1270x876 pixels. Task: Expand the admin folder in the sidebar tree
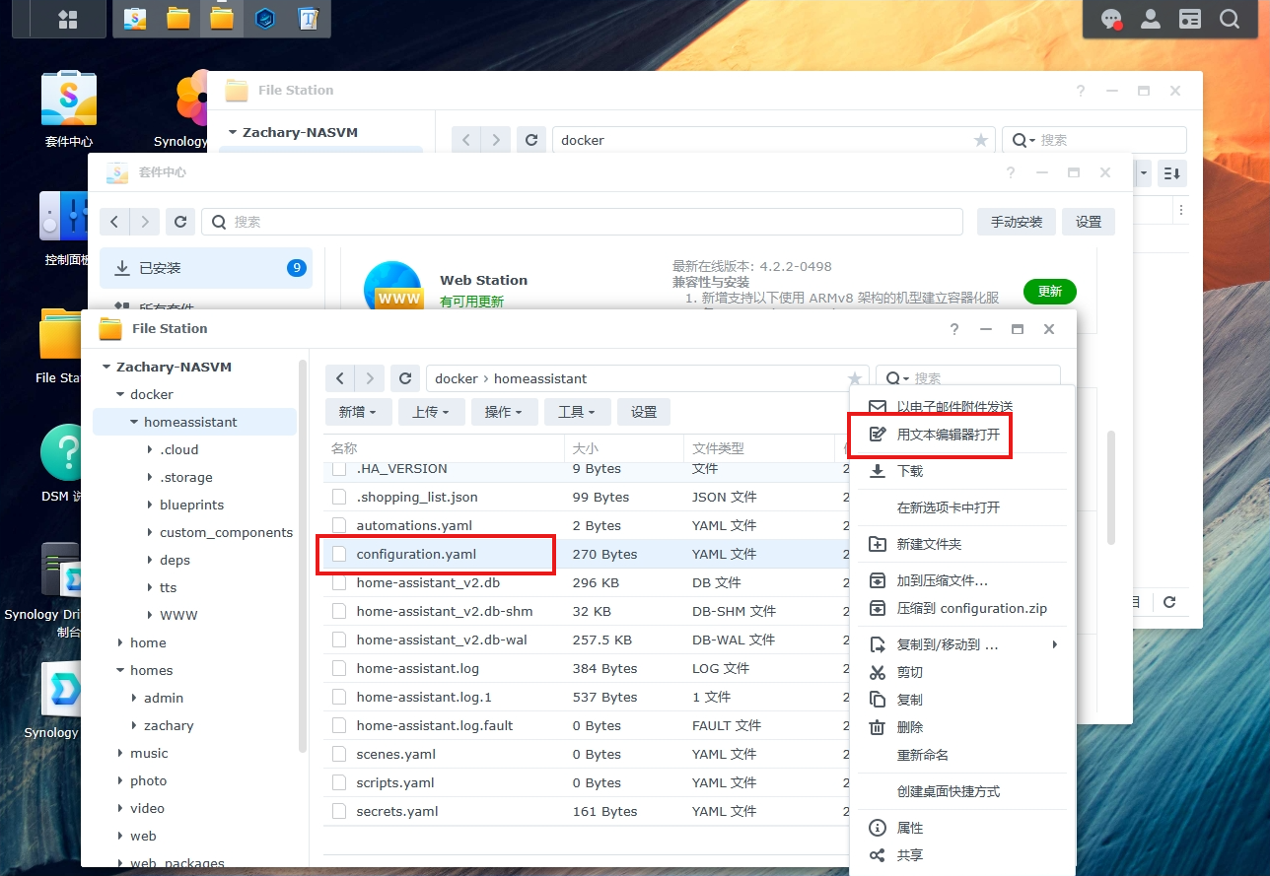(x=136, y=698)
